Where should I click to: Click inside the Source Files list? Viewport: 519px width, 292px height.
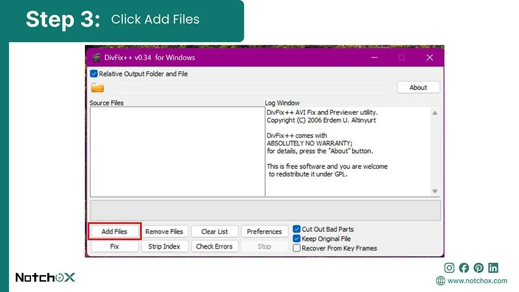coord(177,152)
